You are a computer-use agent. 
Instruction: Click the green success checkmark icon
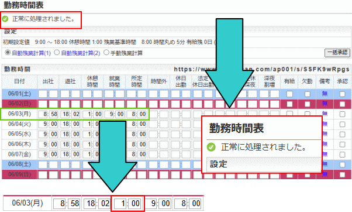[5, 19]
